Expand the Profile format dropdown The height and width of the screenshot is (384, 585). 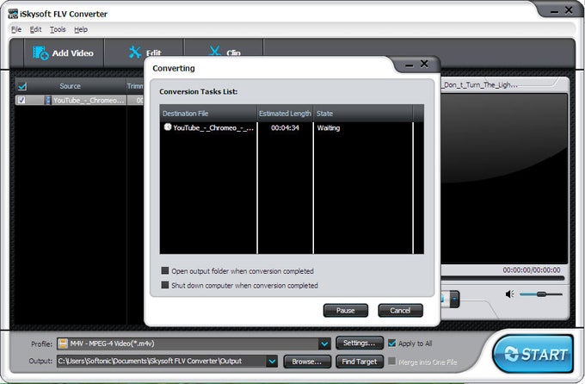pos(324,344)
